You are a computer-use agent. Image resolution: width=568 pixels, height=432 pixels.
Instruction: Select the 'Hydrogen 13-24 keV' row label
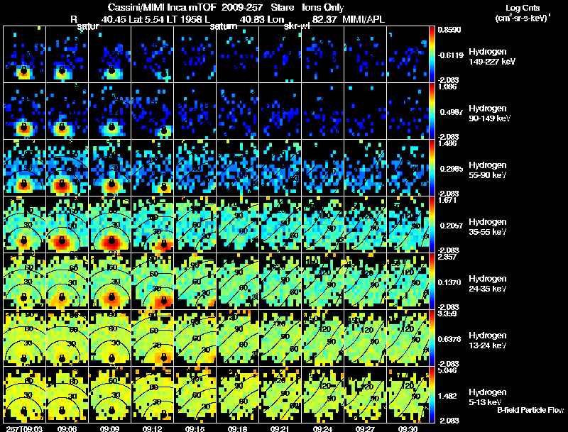[488, 340]
